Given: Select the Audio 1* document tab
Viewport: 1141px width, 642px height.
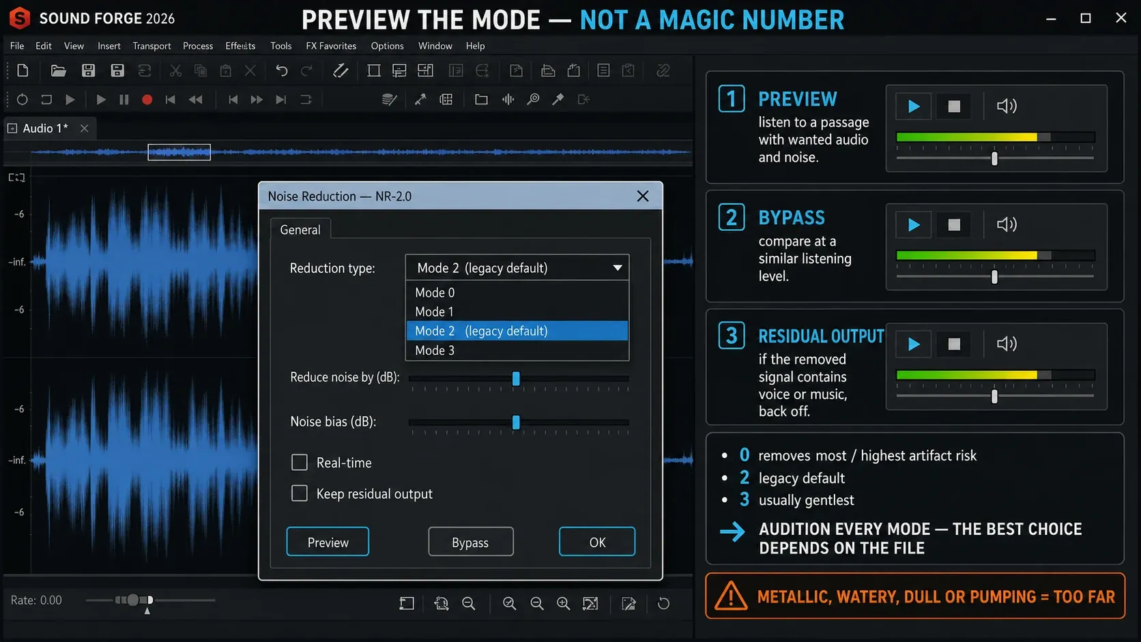Looking at the screenshot, I should [x=45, y=128].
